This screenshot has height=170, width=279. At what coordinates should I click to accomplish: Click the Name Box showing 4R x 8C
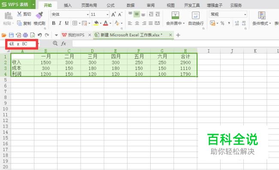21,44
